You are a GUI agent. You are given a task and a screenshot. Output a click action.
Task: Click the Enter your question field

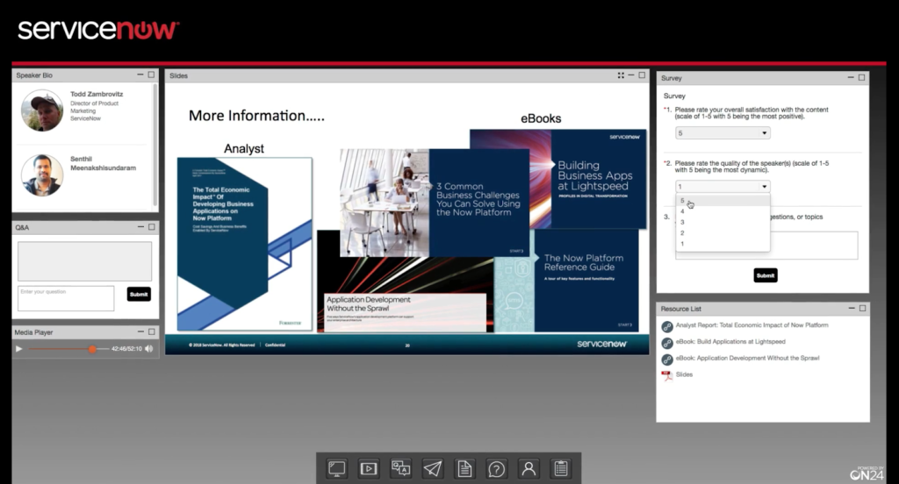click(x=66, y=298)
